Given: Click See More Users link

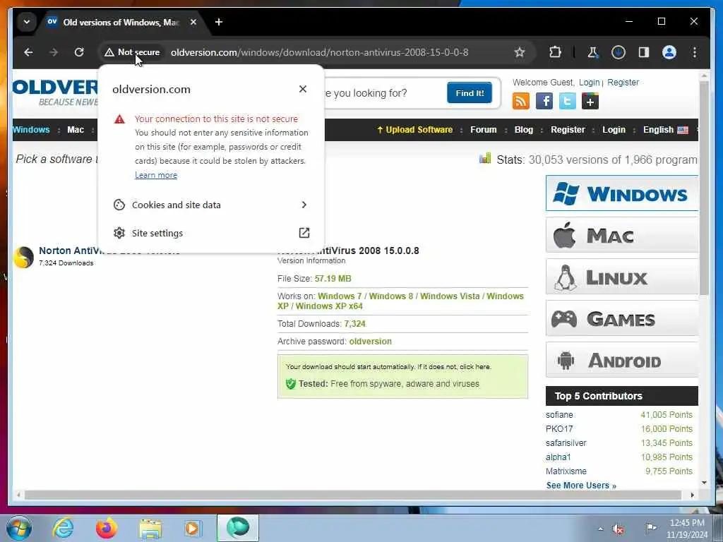Looking at the screenshot, I should (x=581, y=486).
